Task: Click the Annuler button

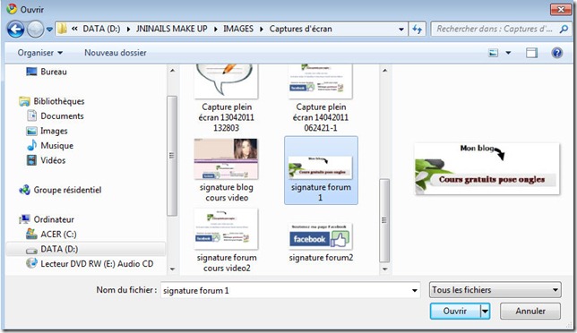Action: click(x=530, y=312)
